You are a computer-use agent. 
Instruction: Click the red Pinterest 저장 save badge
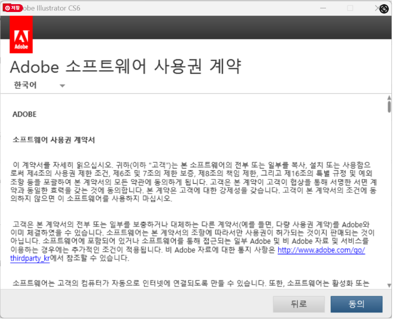(x=13, y=8)
